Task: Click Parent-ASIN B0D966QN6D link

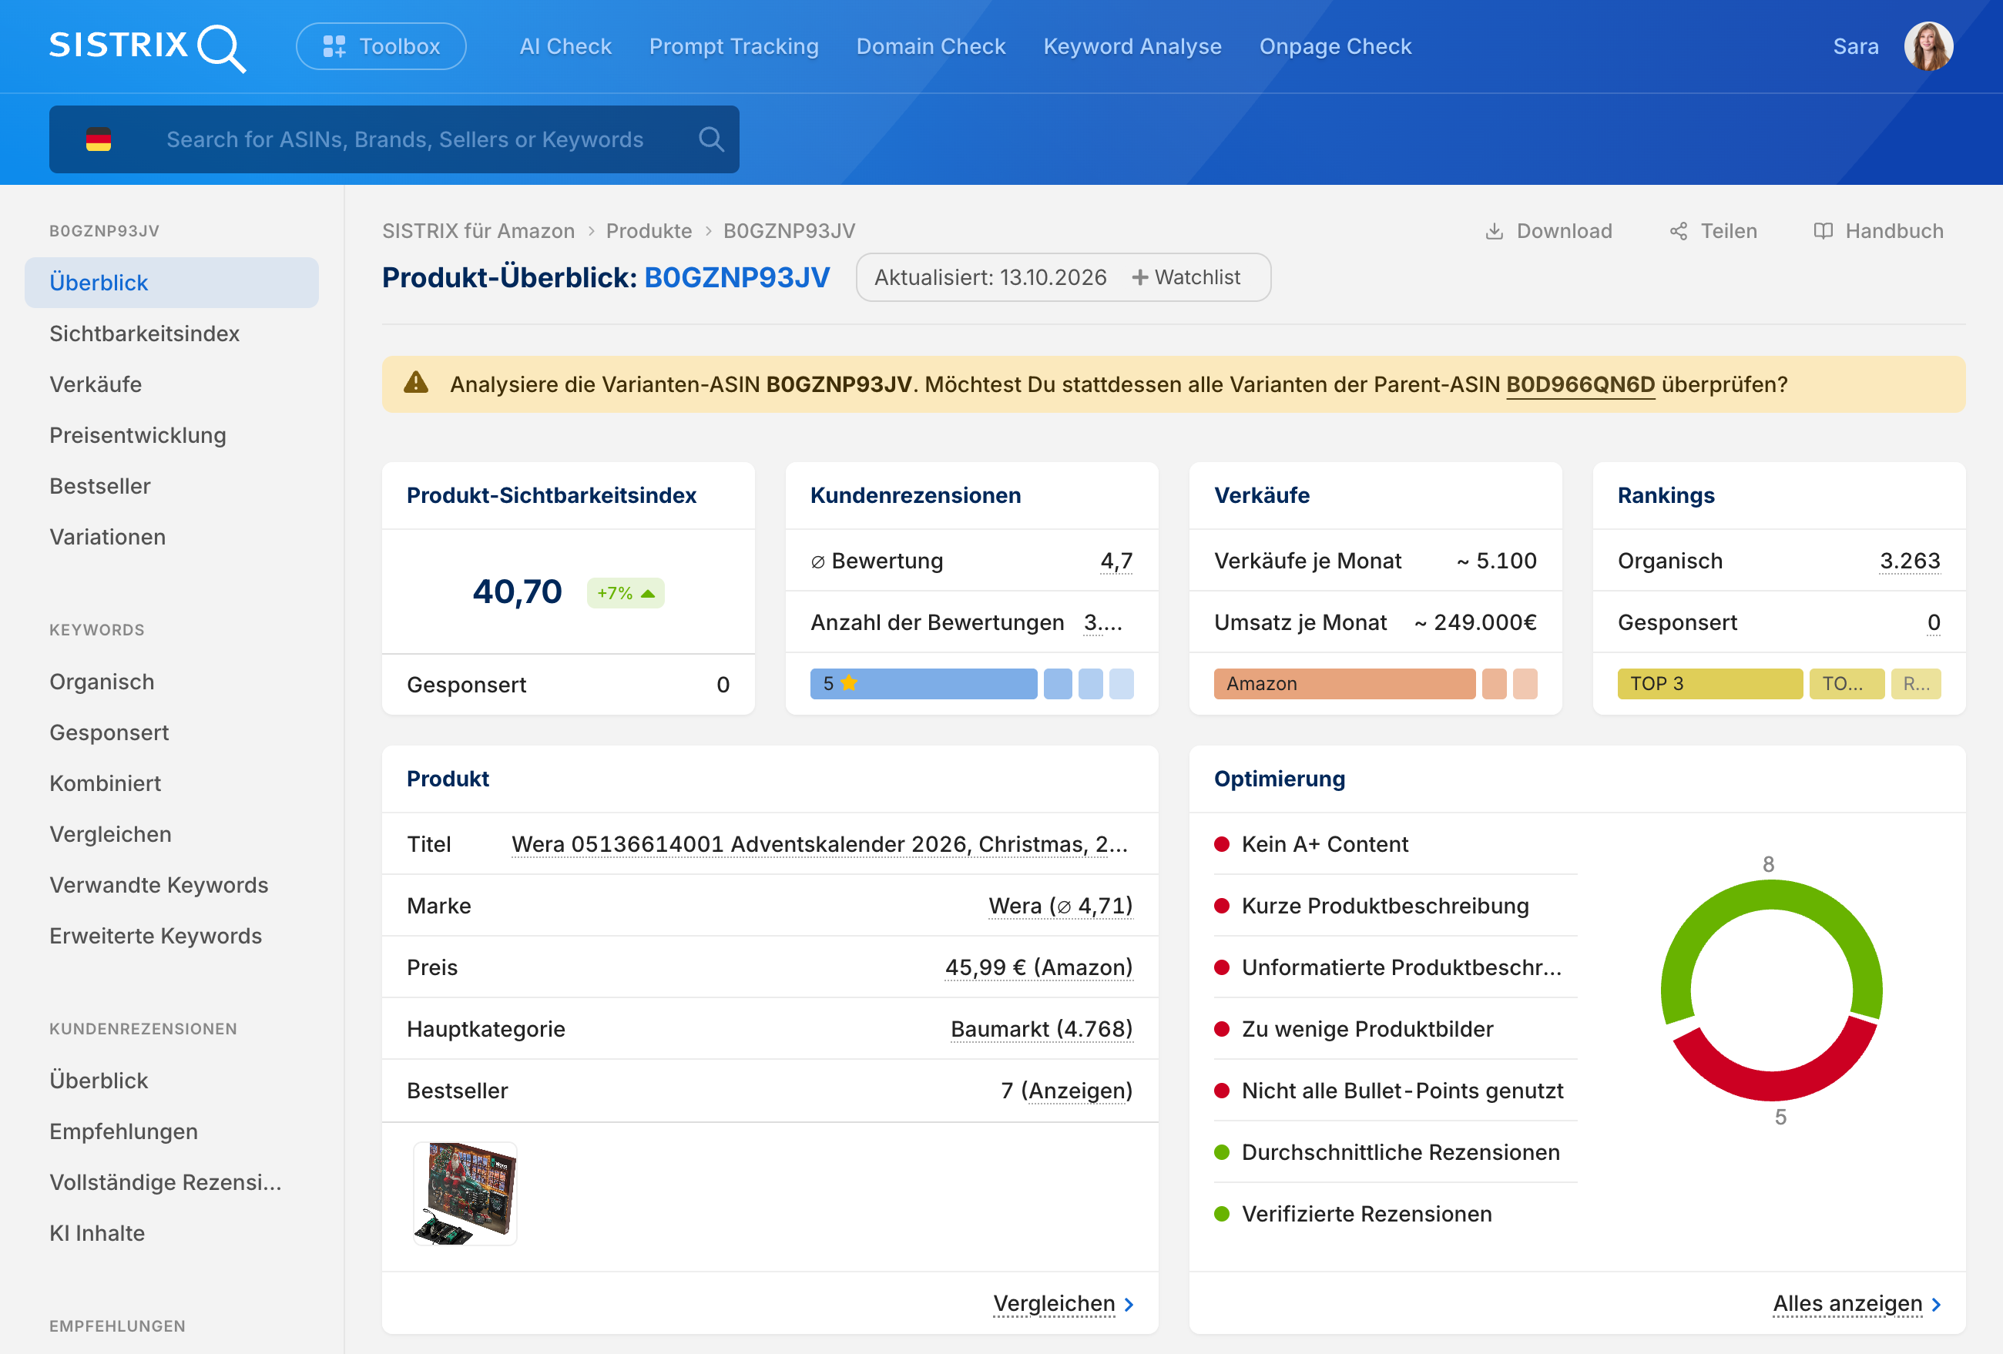Action: pyautogui.click(x=1580, y=384)
